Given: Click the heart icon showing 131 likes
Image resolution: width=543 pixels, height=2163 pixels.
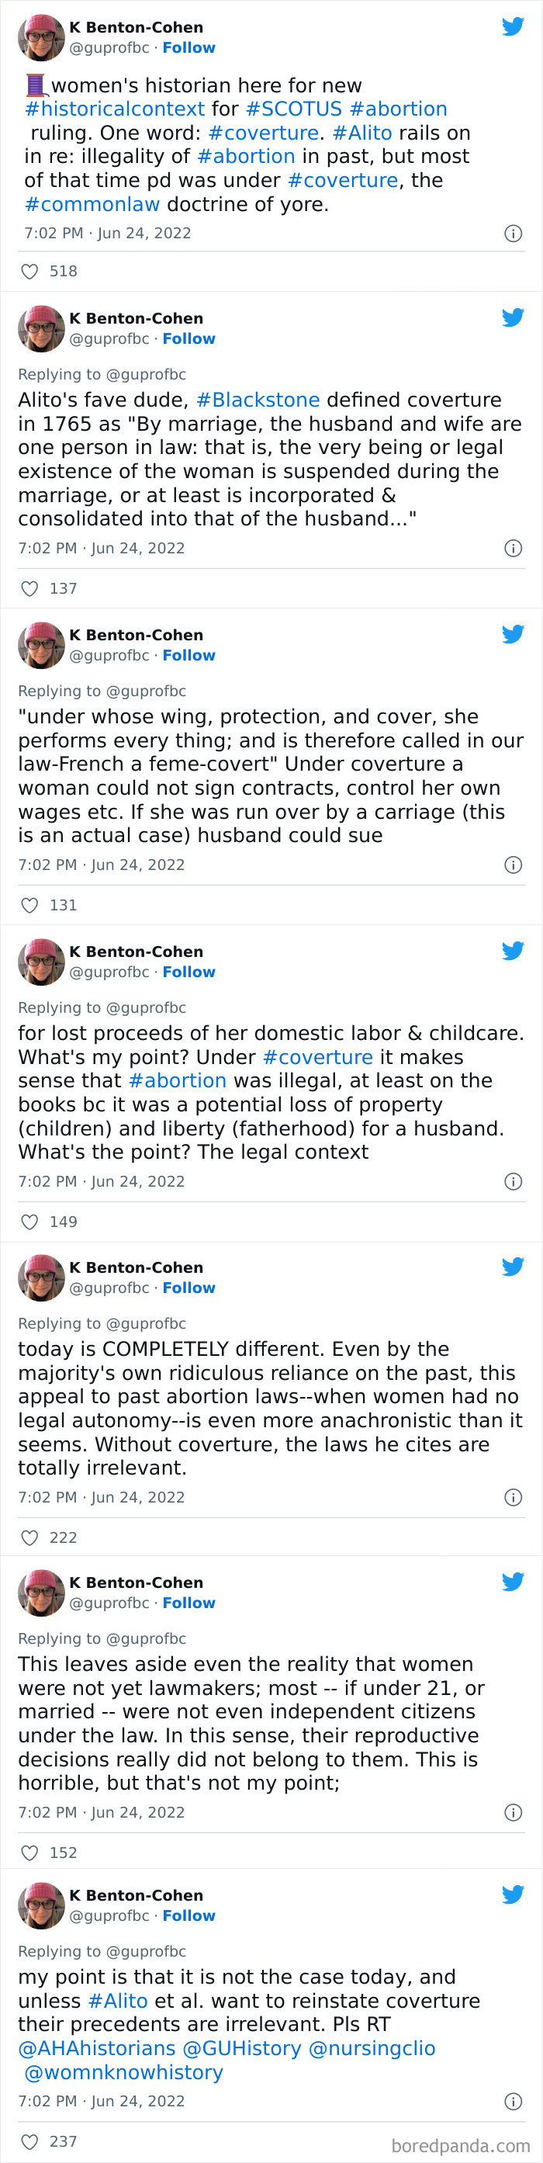Looking at the screenshot, I should 29,904.
